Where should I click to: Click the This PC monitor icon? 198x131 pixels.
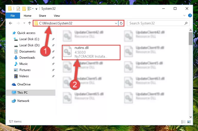[x=14, y=93]
